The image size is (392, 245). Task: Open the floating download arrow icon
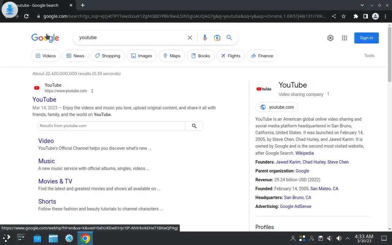[10, 10]
